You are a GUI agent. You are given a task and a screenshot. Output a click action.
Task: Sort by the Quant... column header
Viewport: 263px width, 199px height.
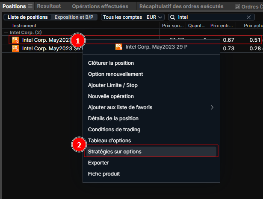click(197, 26)
